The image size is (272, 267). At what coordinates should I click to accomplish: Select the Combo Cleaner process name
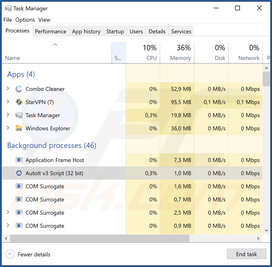[45, 89]
